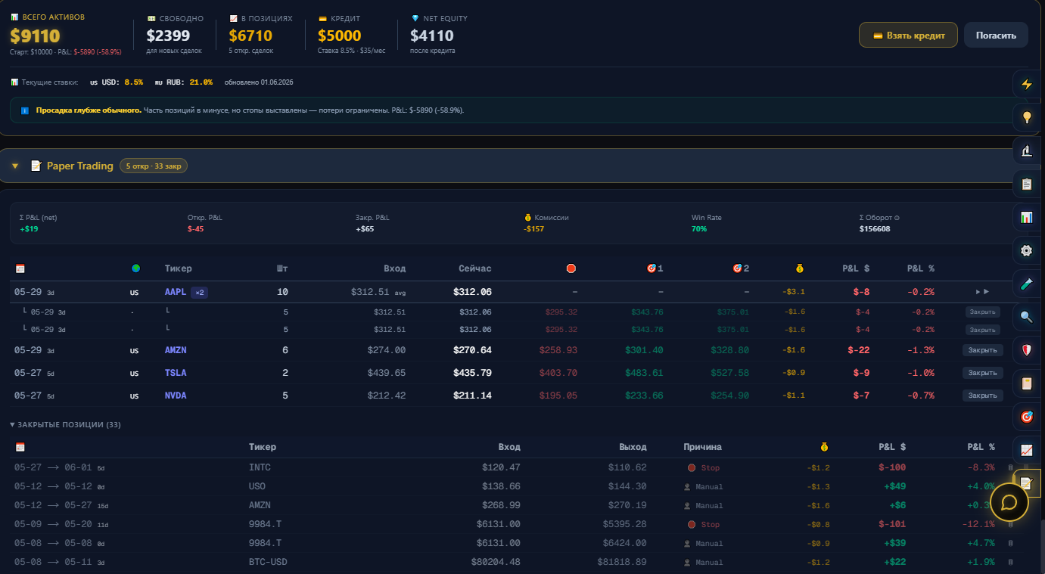1045x574 pixels.
Task: Click the Погасить button
Action: pos(996,35)
